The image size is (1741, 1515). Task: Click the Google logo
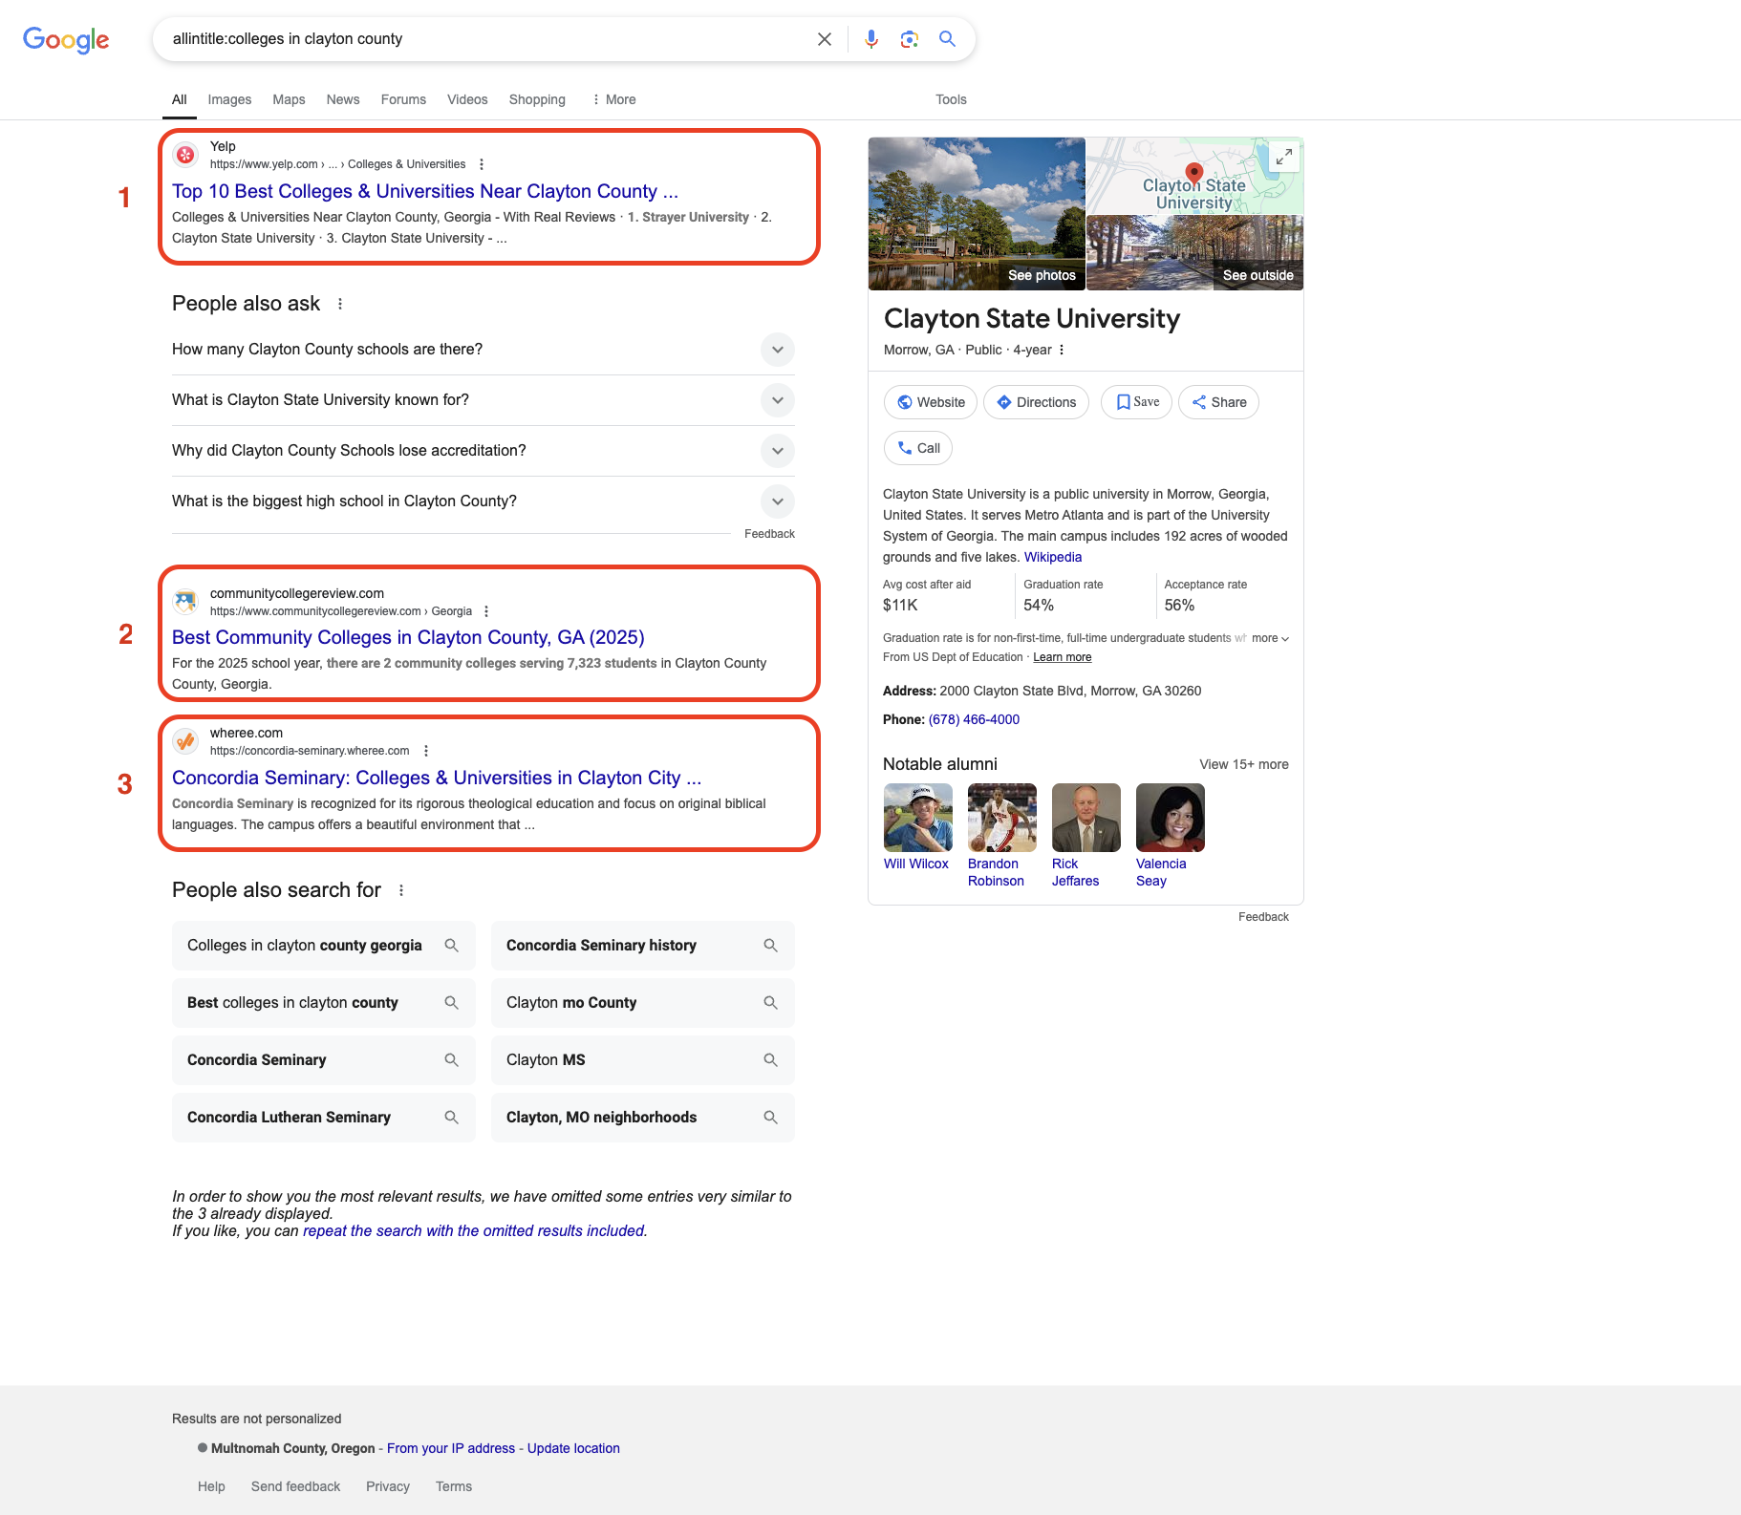[66, 39]
